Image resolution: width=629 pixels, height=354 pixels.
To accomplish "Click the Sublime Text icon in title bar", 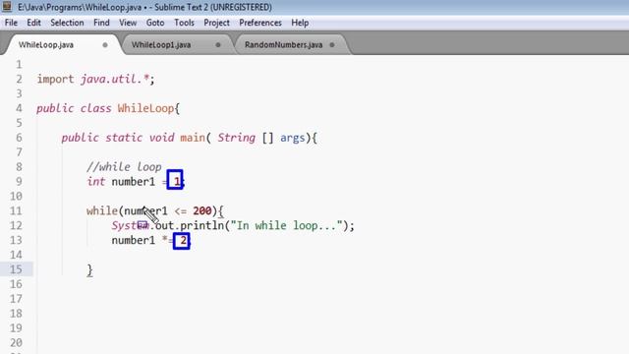I will coord(7,7).
